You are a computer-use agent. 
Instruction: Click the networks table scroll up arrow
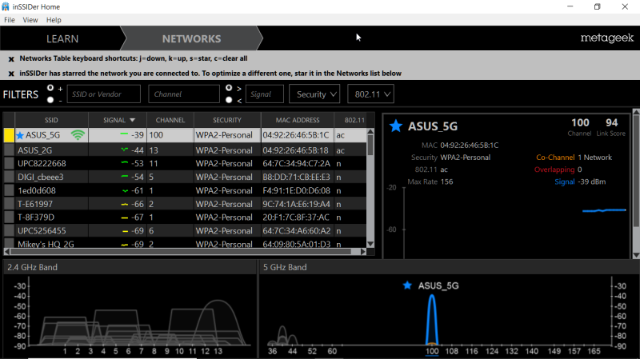370,132
